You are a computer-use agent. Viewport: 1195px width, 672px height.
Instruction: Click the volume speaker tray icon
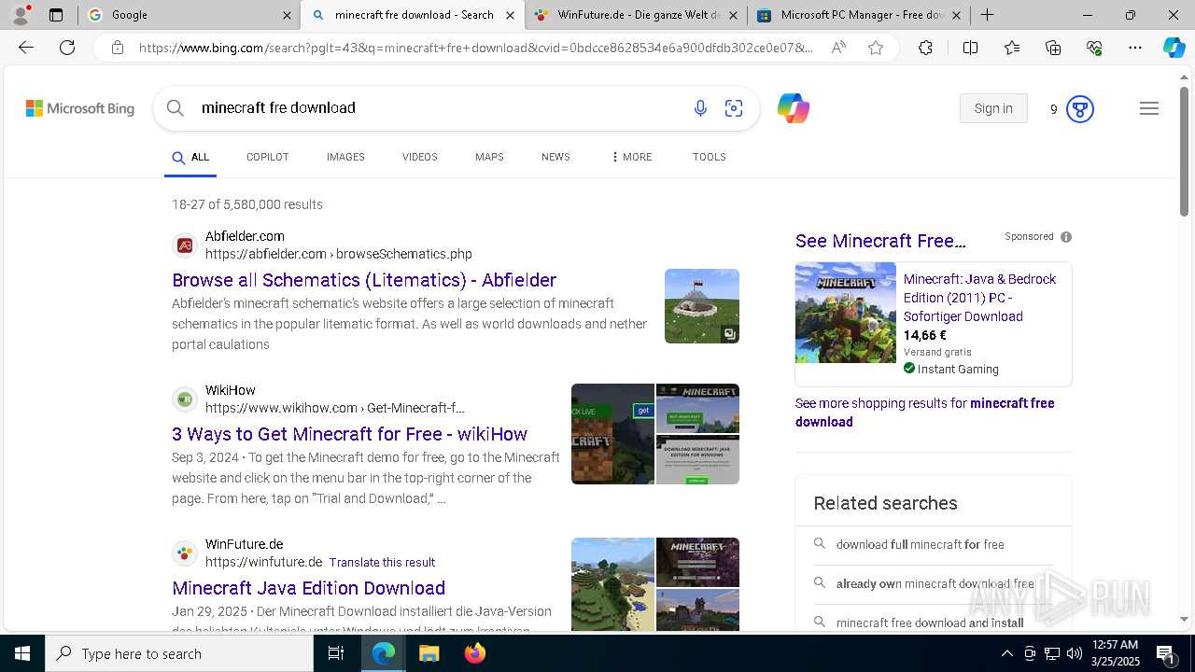tap(1074, 653)
